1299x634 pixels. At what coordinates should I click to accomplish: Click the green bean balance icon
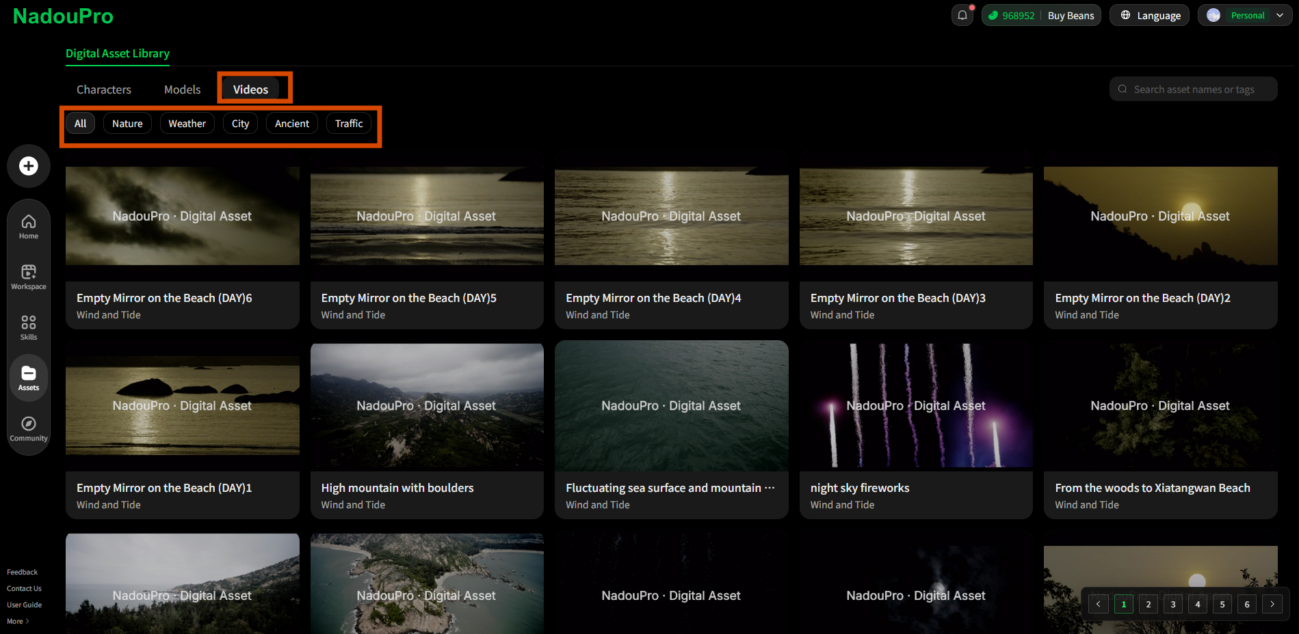point(993,15)
